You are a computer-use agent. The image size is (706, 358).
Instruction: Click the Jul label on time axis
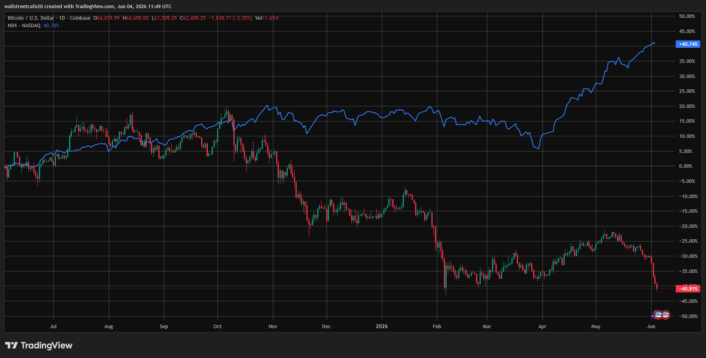click(54, 325)
